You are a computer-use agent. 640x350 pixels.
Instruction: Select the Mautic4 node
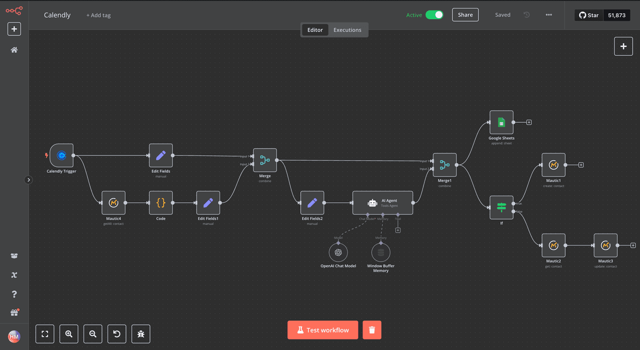(113, 203)
